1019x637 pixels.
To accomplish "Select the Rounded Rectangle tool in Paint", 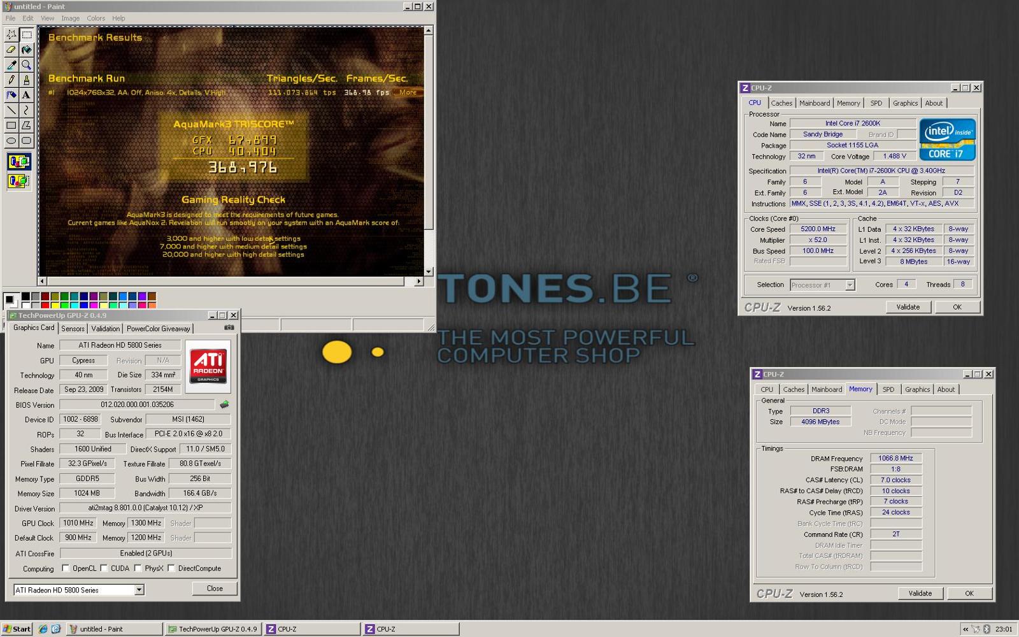I will 26,141.
